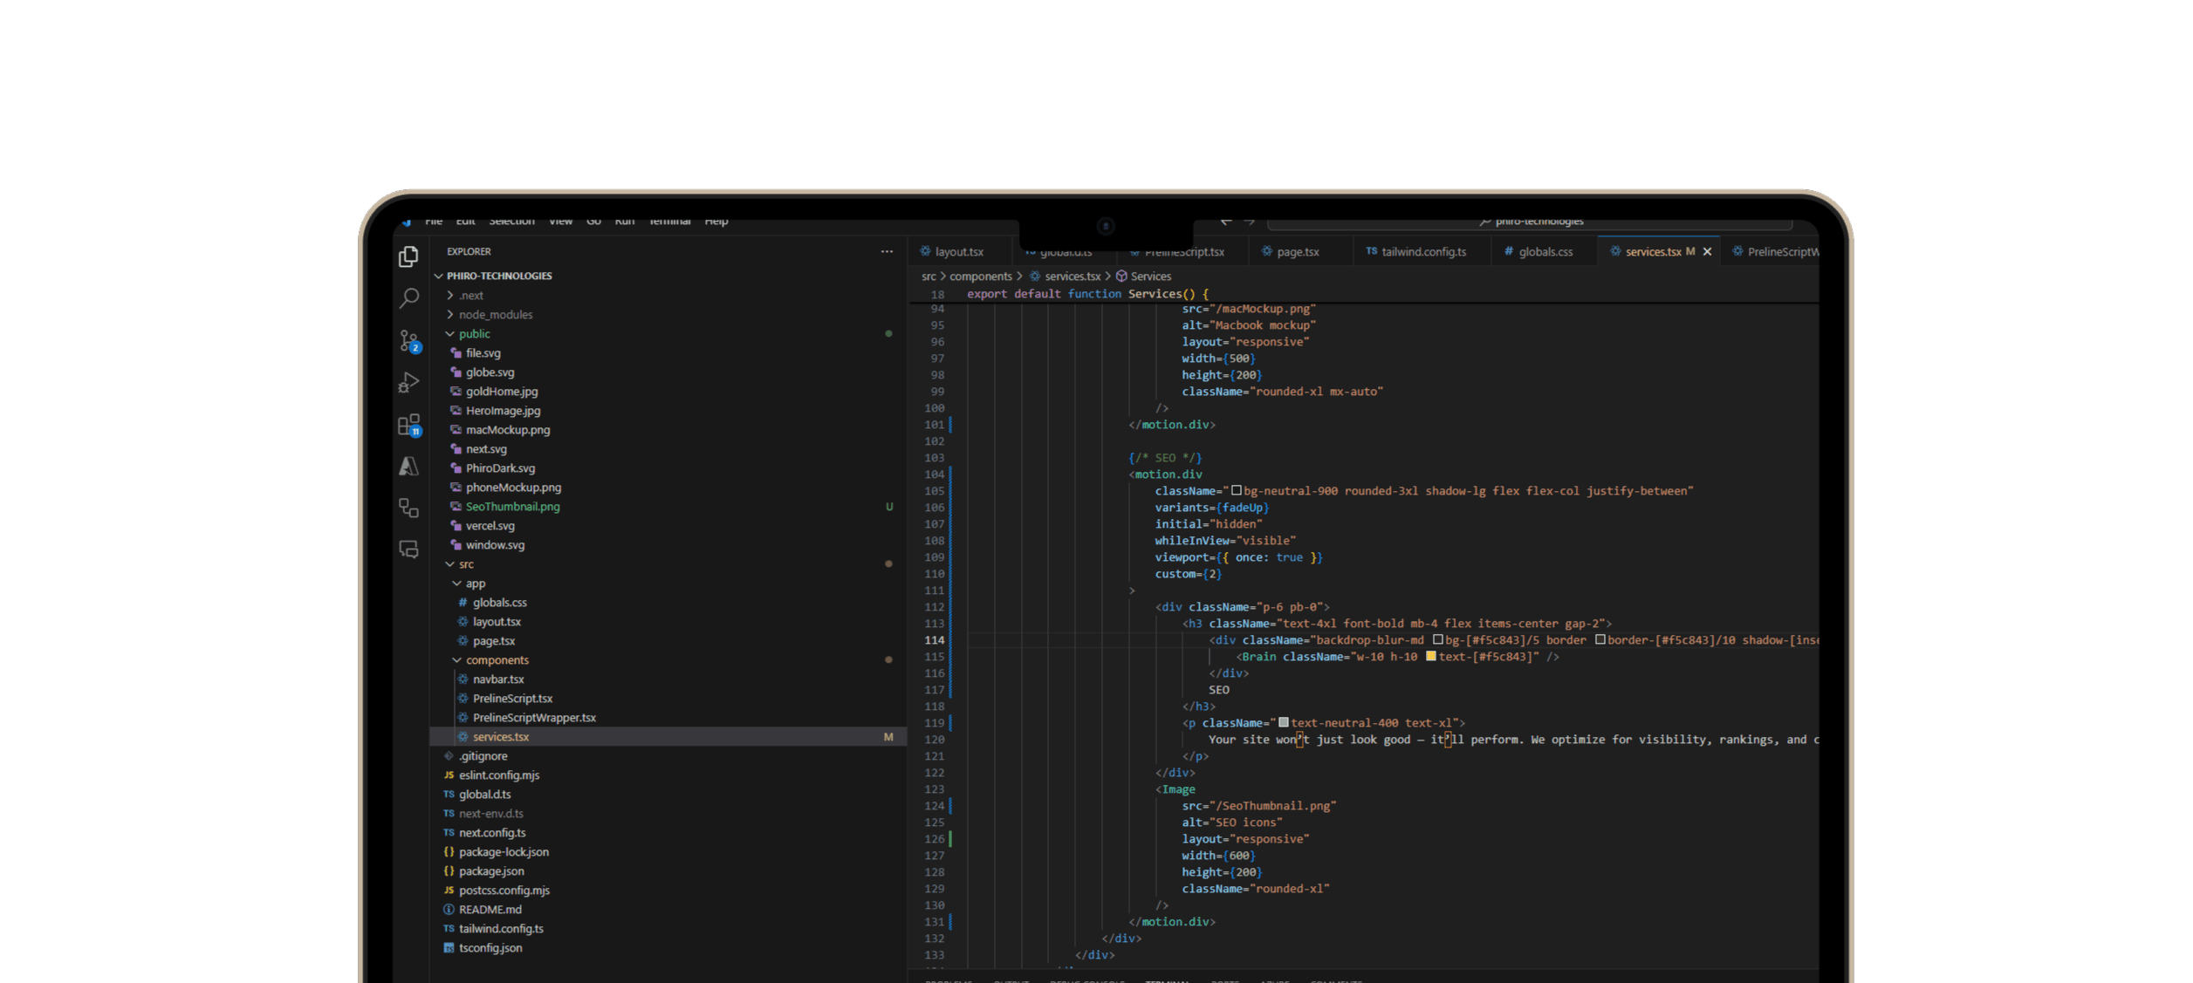This screenshot has width=2193, height=983.
Task: Open navbar.tsx in the file tree
Action: (x=498, y=679)
